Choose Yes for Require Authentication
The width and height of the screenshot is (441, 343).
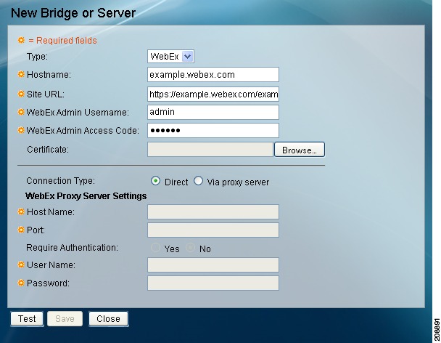[x=155, y=248]
